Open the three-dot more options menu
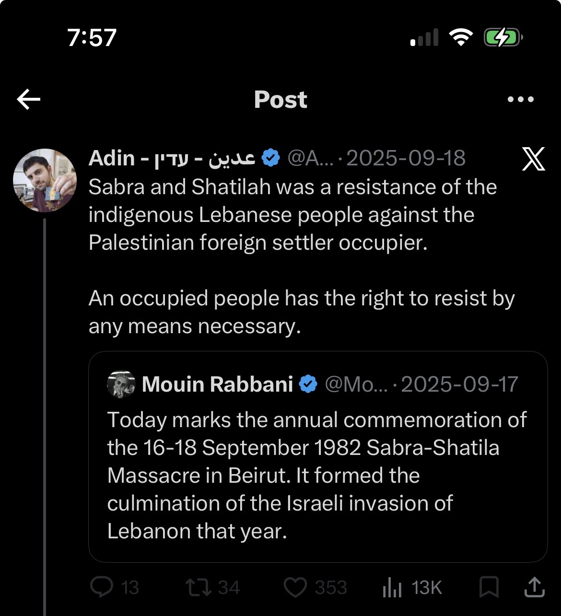The height and width of the screenshot is (616, 561). 520,100
